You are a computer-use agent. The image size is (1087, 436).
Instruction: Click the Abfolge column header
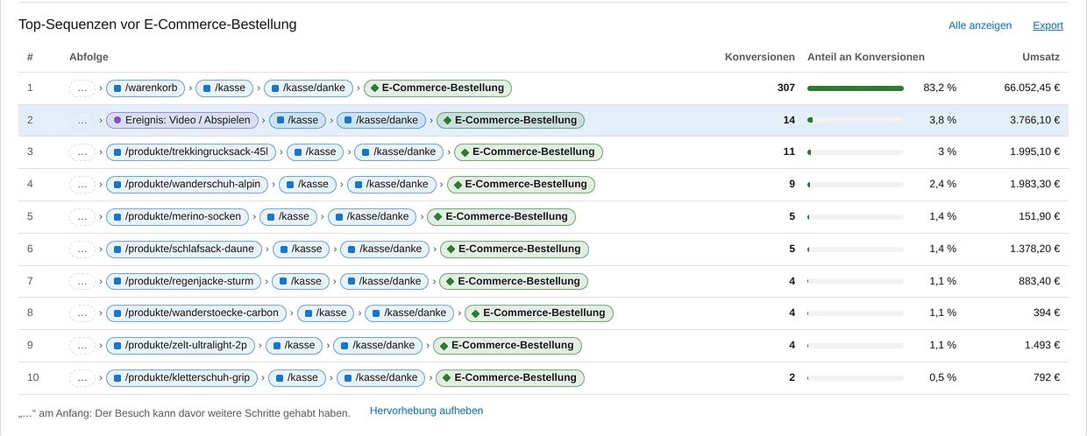(x=89, y=57)
